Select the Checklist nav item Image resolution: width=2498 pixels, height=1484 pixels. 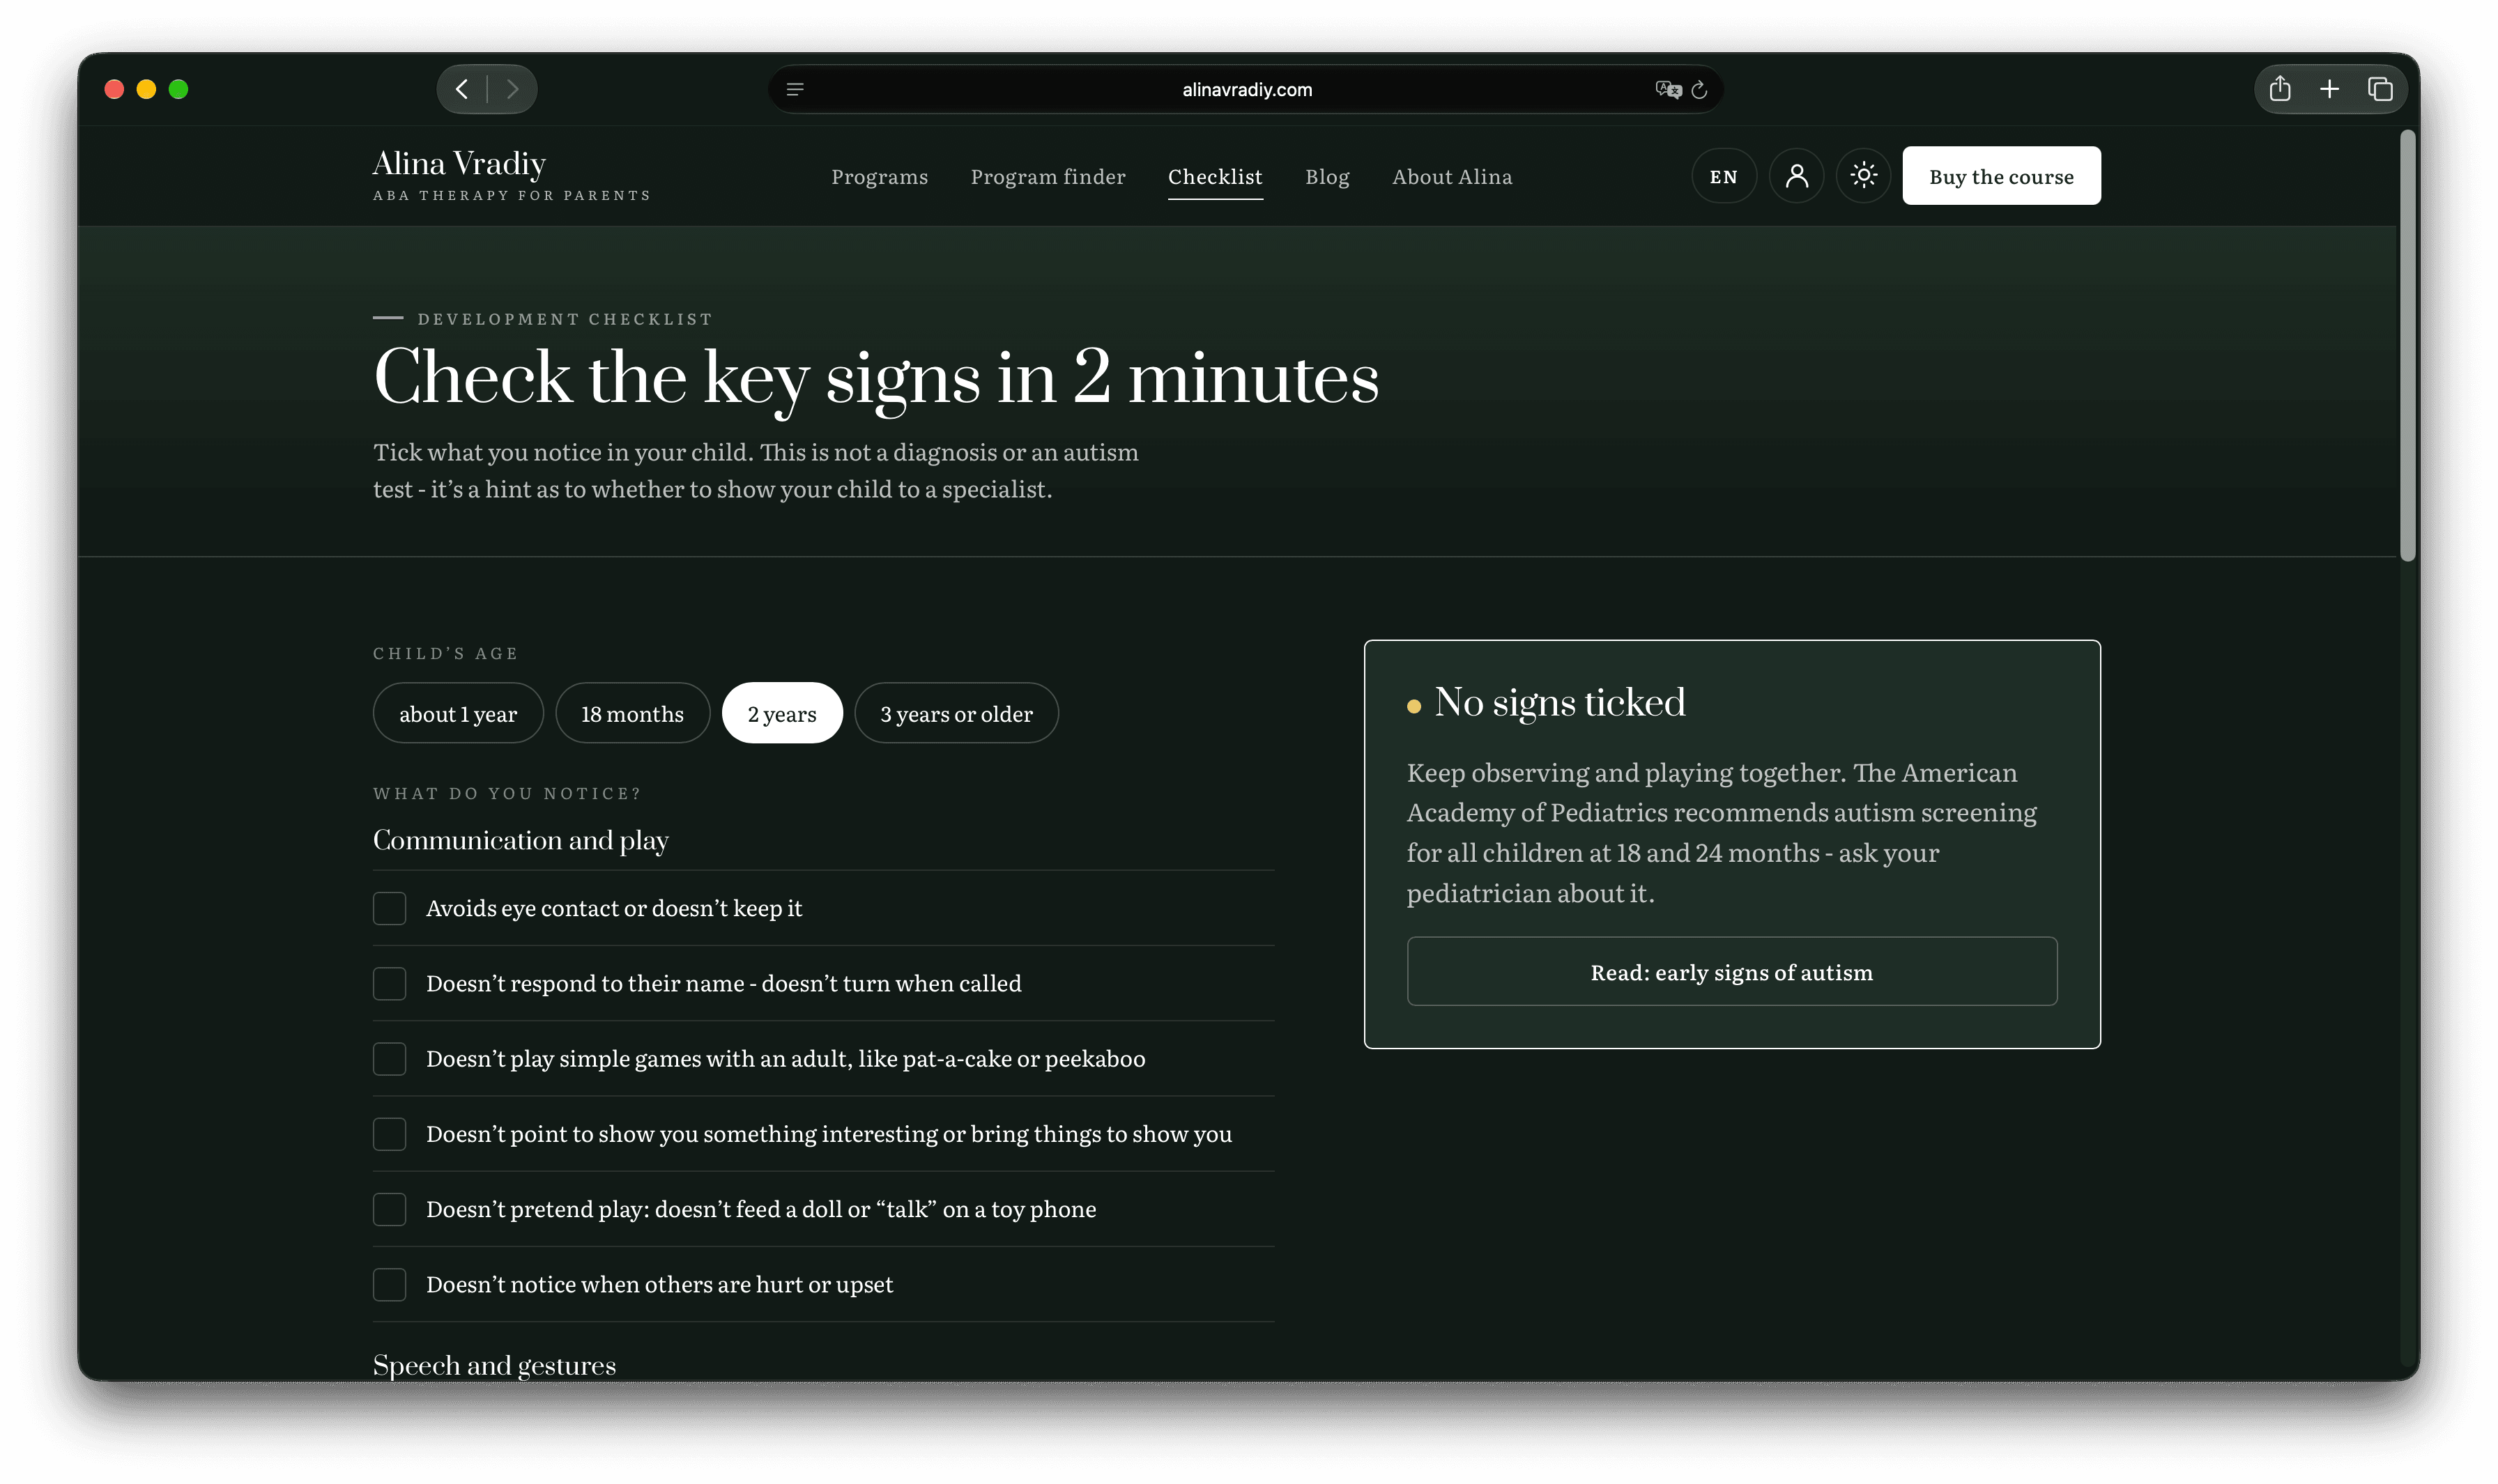(1216, 177)
